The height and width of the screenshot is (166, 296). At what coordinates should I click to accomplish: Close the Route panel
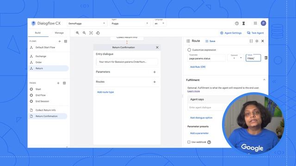tap(263, 41)
